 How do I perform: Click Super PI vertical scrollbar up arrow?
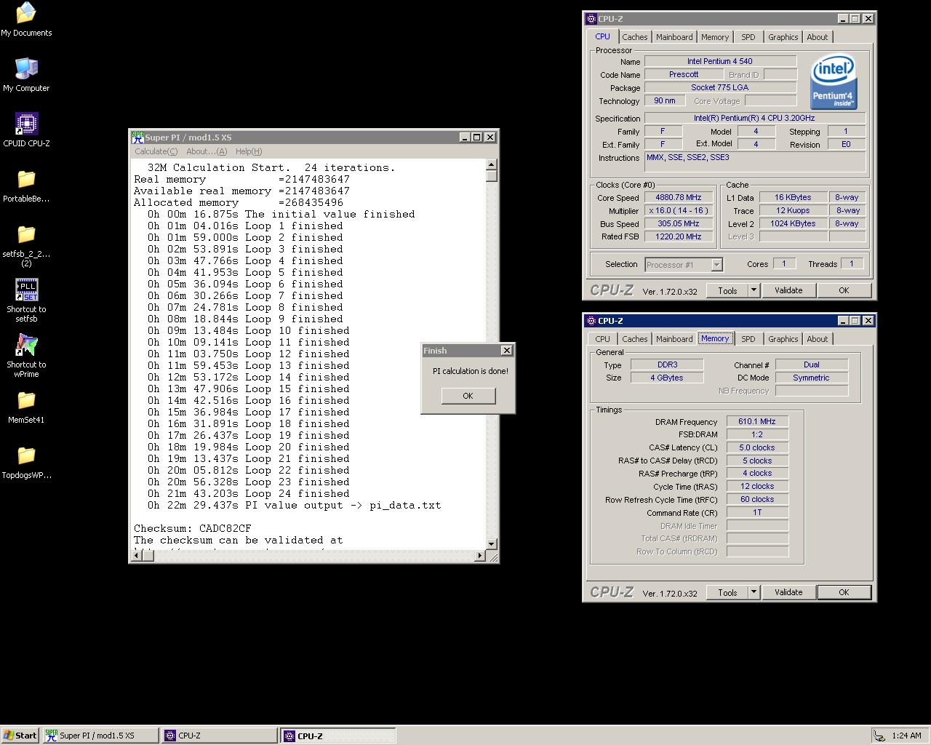click(492, 164)
